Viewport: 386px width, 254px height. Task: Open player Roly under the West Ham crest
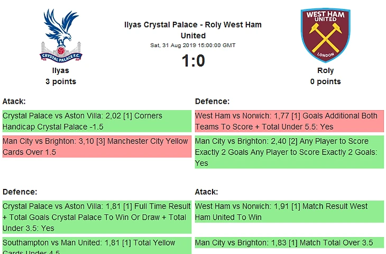pyautogui.click(x=325, y=70)
